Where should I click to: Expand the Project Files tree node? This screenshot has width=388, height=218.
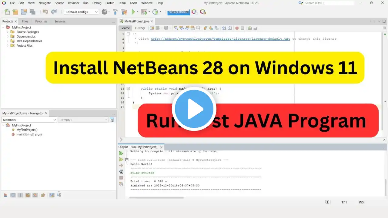click(8, 45)
